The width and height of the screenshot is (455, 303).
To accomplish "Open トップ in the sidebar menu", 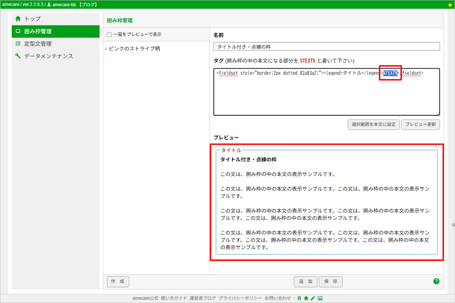I will tap(33, 19).
